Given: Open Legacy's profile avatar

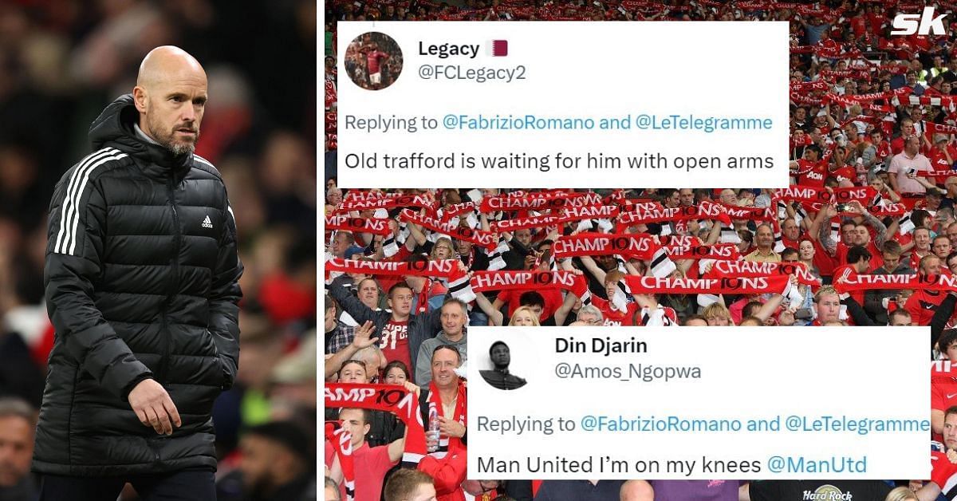Looking at the screenshot, I should 373,61.
